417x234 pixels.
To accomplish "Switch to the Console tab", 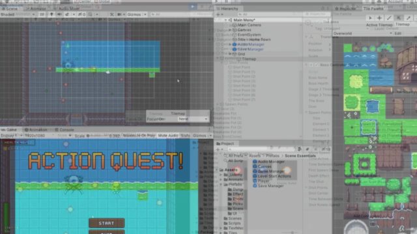I will coord(65,130).
